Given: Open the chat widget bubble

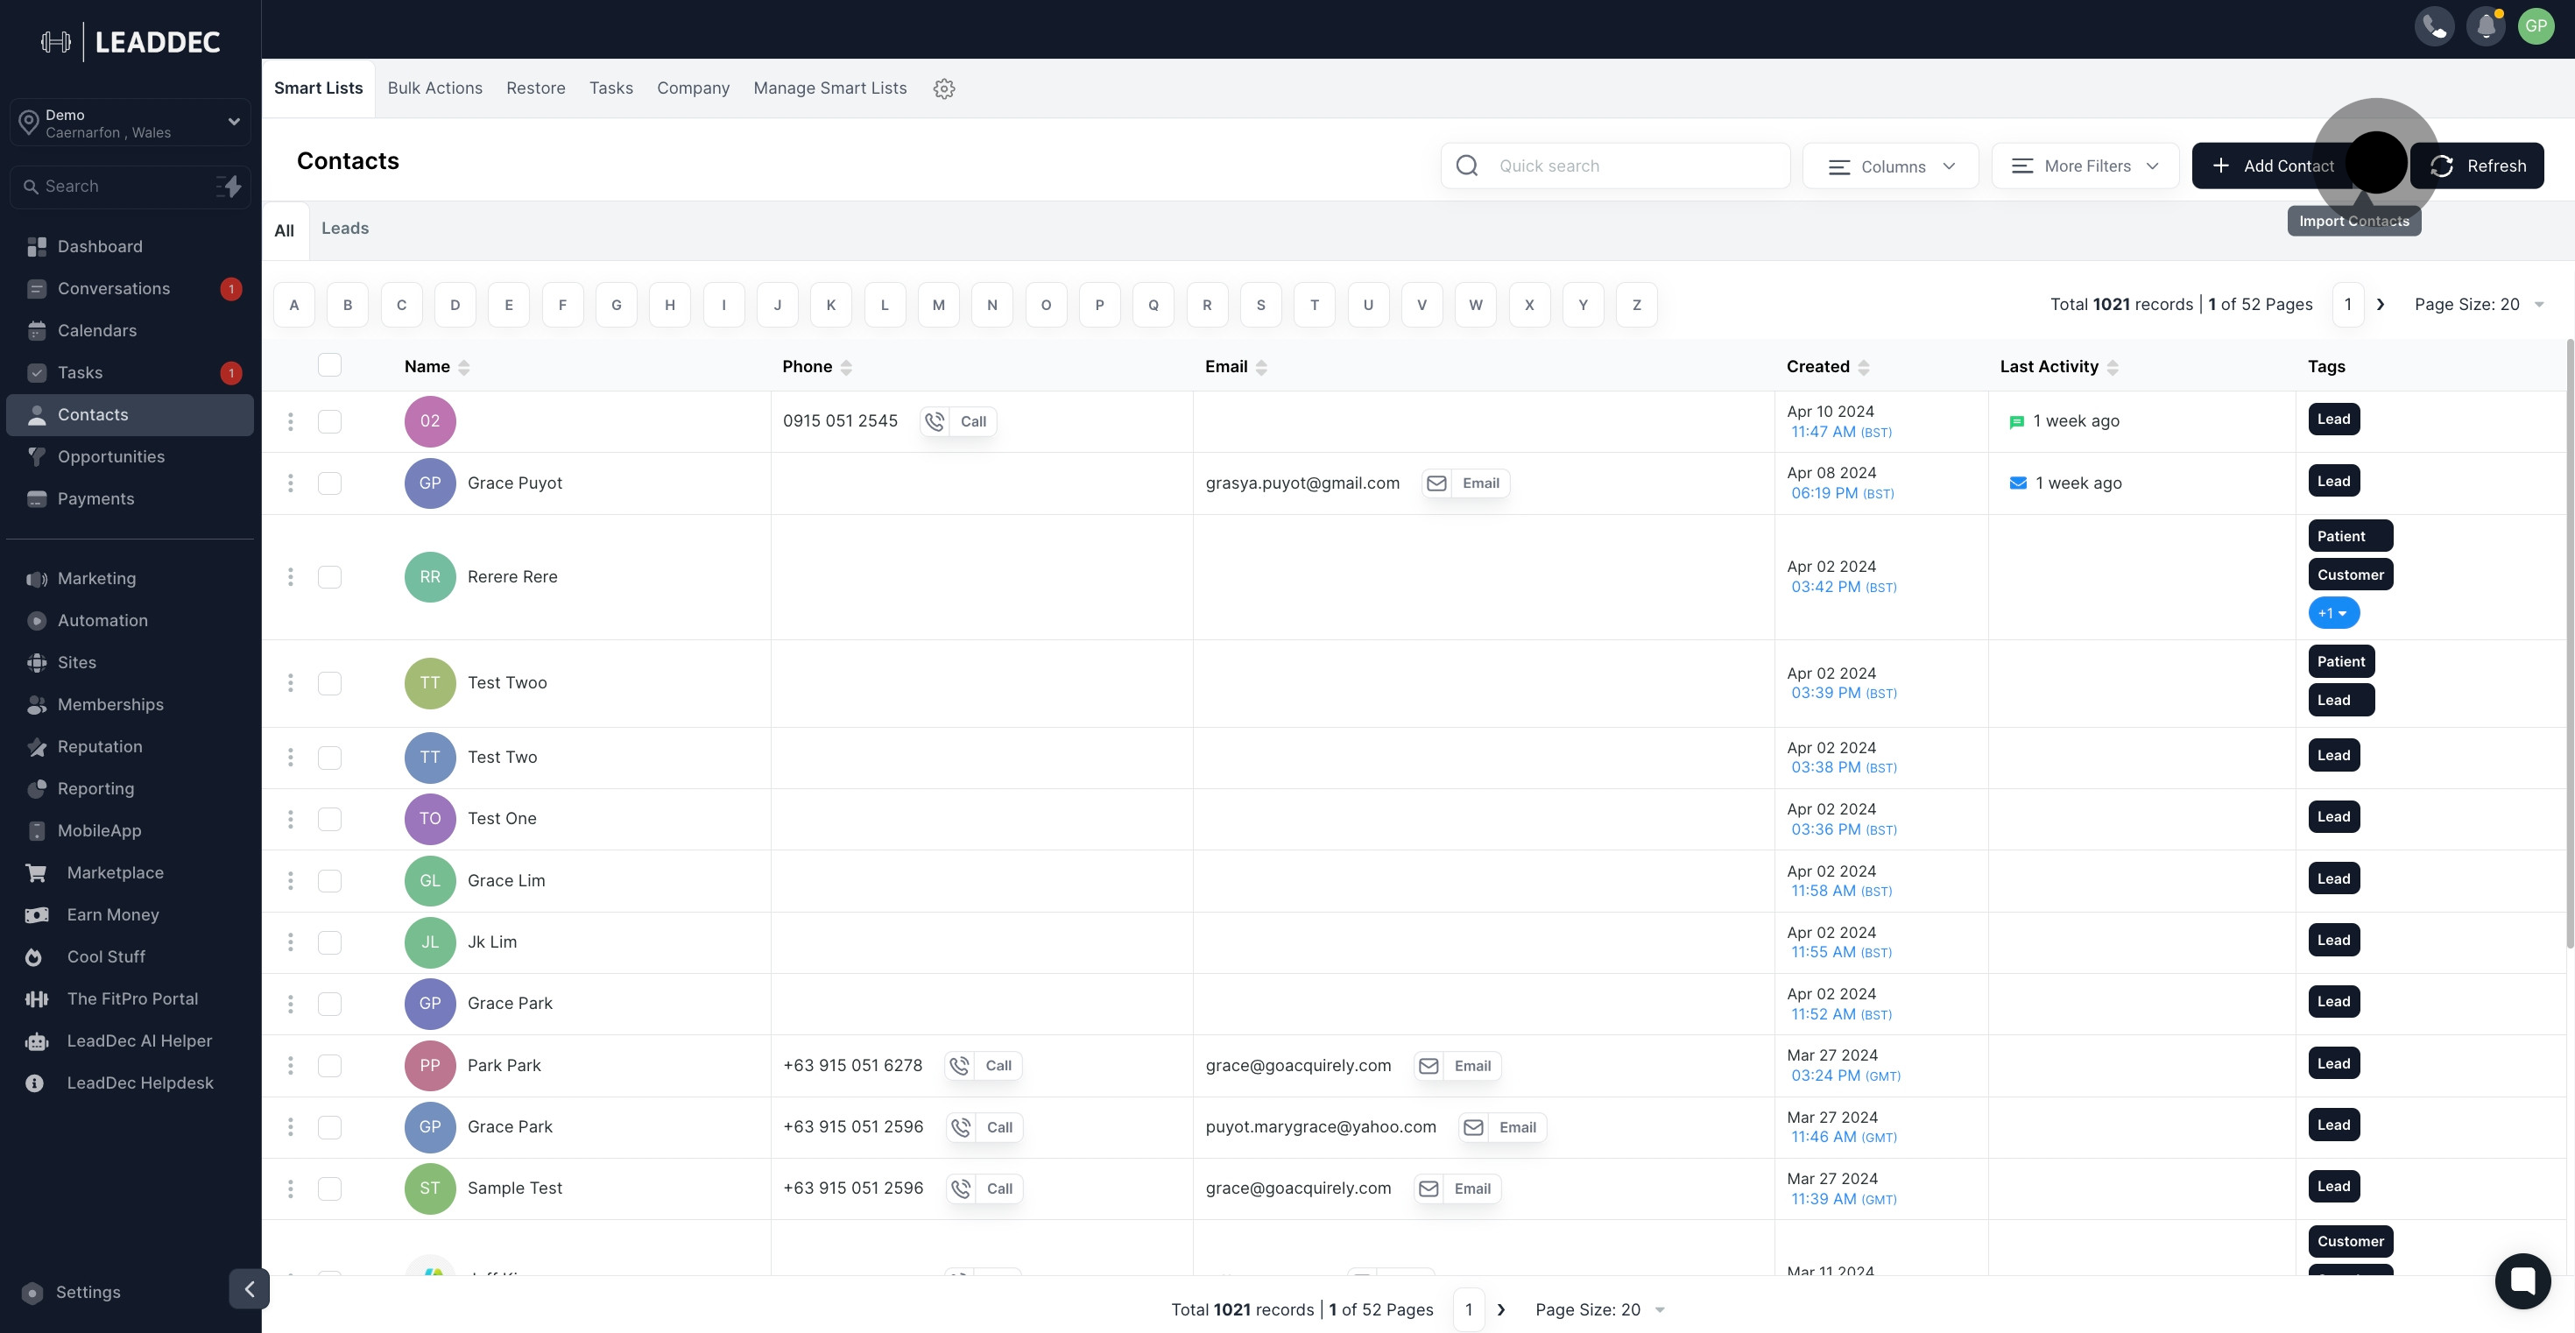Looking at the screenshot, I should (x=2522, y=1281).
